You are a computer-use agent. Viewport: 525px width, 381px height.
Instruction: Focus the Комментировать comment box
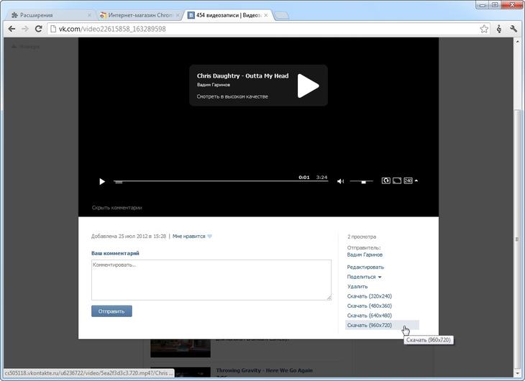point(211,280)
